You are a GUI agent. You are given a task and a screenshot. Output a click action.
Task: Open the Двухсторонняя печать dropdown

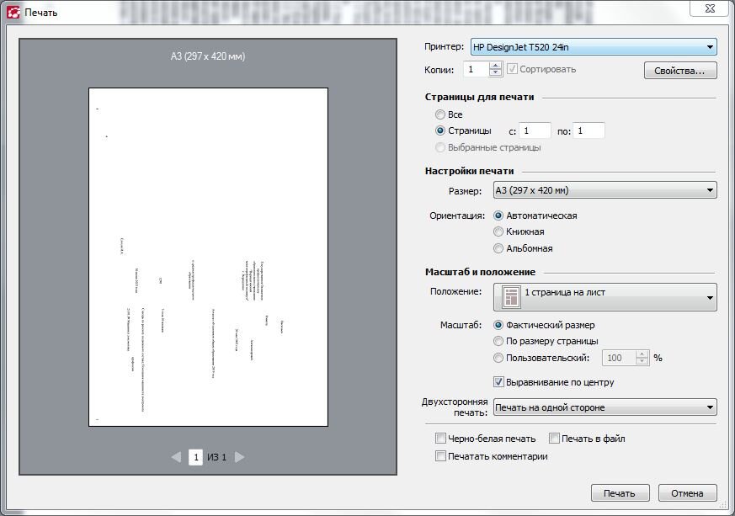(x=605, y=407)
